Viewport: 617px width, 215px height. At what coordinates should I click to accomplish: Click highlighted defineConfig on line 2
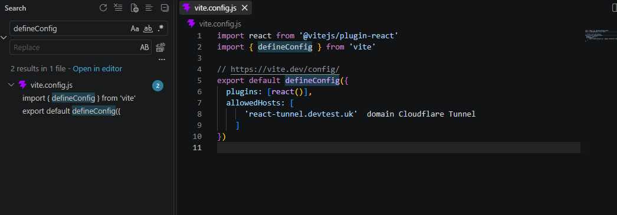tap(285, 47)
